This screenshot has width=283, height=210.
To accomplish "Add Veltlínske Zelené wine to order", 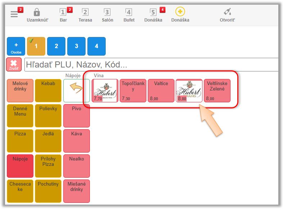I will pyautogui.click(x=217, y=90).
